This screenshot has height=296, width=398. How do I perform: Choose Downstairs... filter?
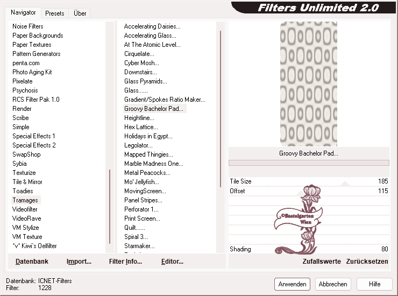140,72
